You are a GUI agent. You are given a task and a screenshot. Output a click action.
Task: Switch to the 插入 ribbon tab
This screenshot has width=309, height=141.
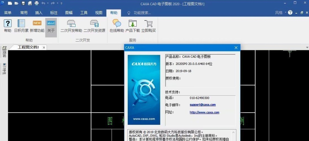[x=39, y=13]
